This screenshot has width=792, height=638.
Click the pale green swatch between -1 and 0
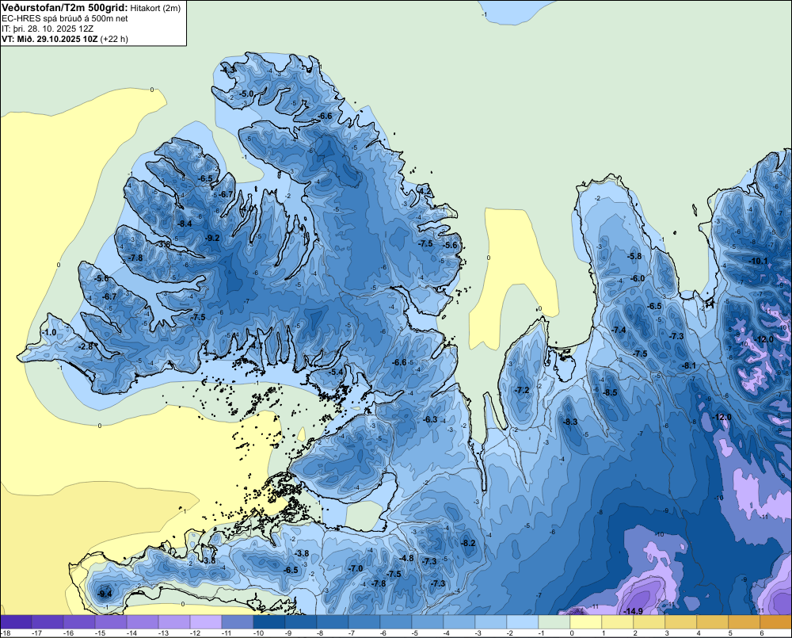(554, 622)
